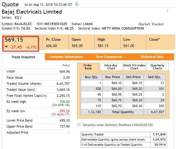Viewport: 176px width, 149px height.
Task: Click the last price 569.15
Action: coord(14,40)
